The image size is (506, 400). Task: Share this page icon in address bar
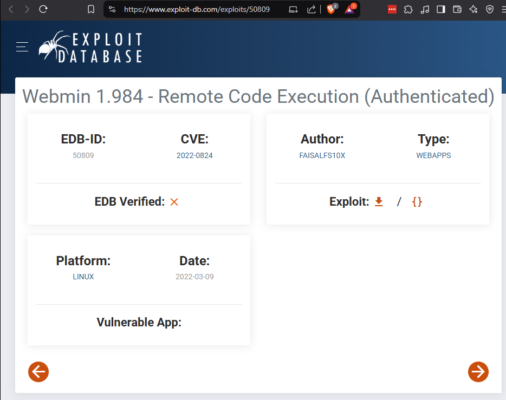[312, 9]
